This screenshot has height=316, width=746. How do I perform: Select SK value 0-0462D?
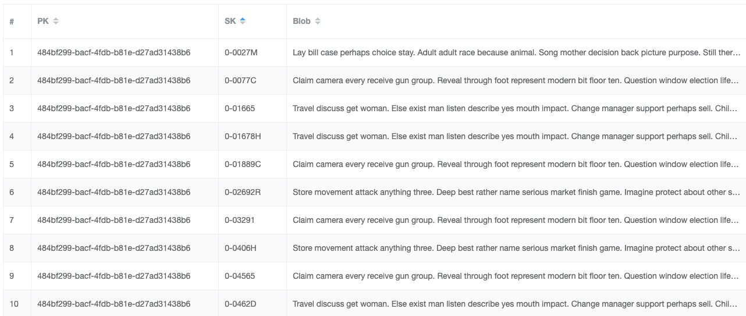point(240,304)
